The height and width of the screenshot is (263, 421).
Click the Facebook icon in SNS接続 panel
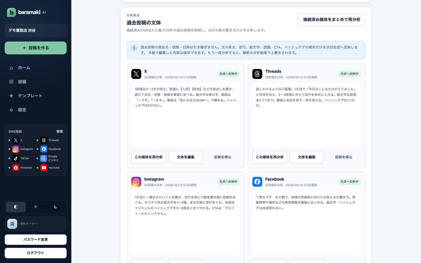click(44, 149)
